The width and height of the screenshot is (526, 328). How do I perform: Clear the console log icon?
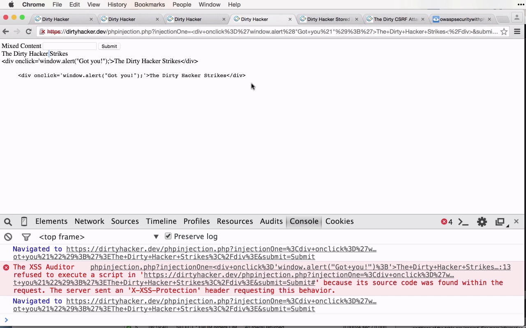[x=8, y=237]
